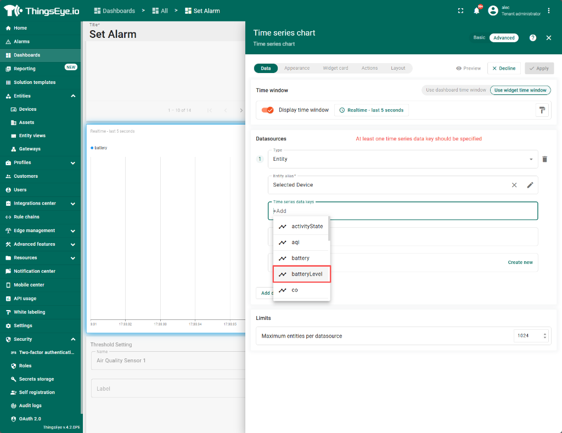
Task: Open the datasource Type dropdown
Action: point(403,159)
